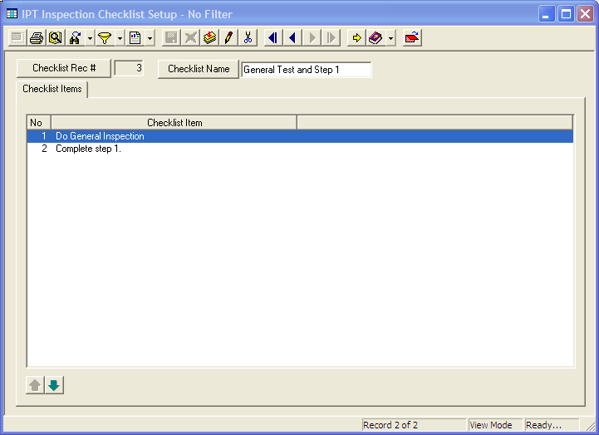Maximize the IPT Inspection Checklist Setup window
Viewport: 599px width, 435px height.
[566, 14]
